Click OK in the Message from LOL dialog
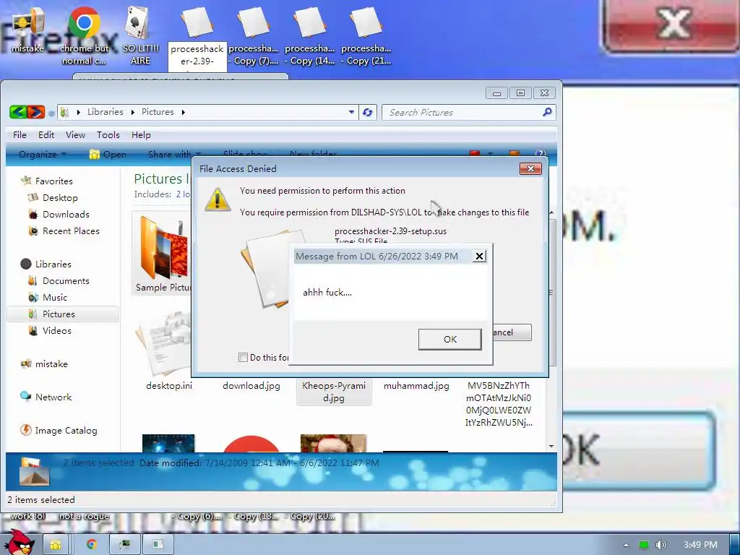 (x=449, y=340)
